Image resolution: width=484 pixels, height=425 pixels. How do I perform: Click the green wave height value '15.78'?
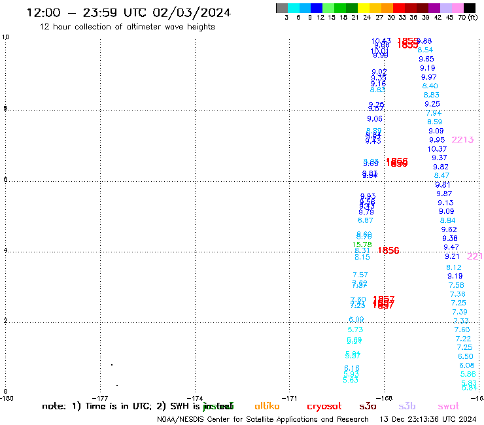coord(362,245)
